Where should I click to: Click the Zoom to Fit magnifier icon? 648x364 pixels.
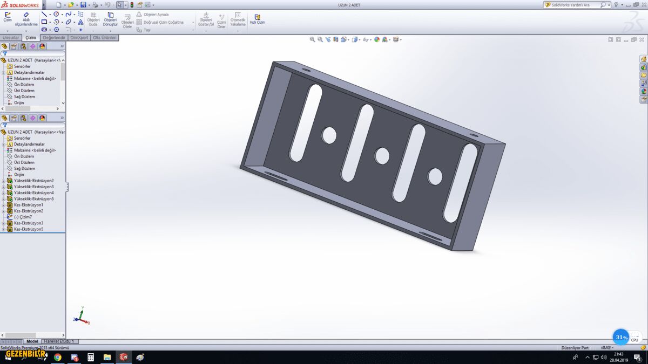(312, 39)
